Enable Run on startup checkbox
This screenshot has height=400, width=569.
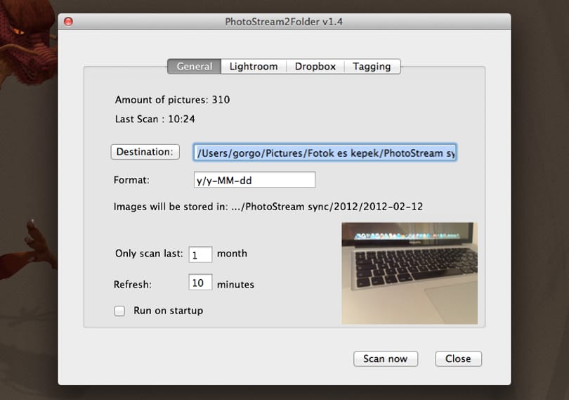pyautogui.click(x=119, y=311)
